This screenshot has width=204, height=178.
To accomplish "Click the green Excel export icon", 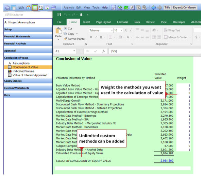I will click(x=126, y=7).
